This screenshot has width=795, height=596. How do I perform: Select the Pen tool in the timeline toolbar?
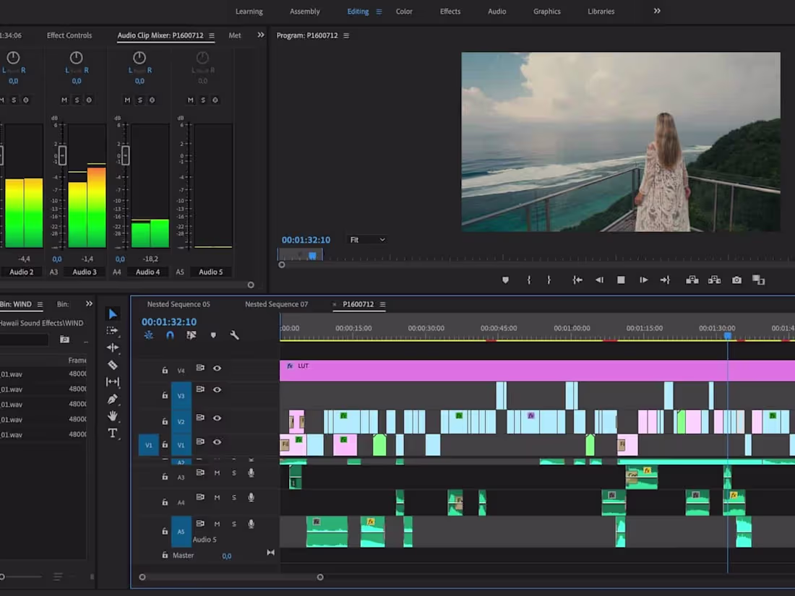113,399
